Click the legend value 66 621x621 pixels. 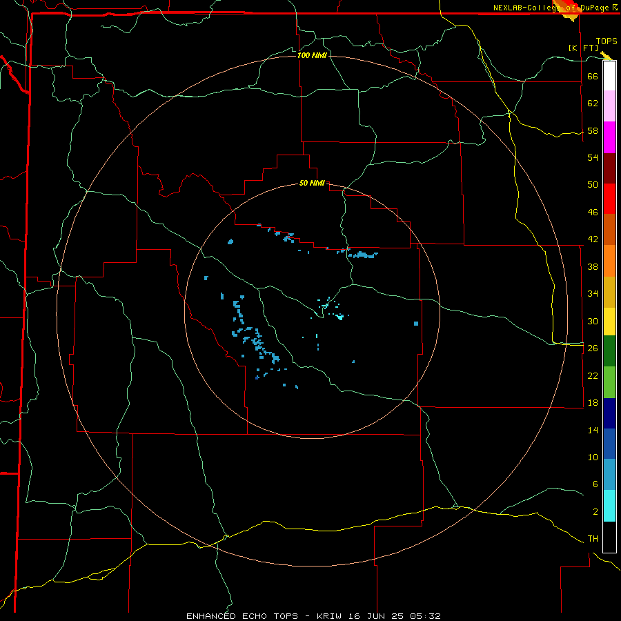pos(593,76)
